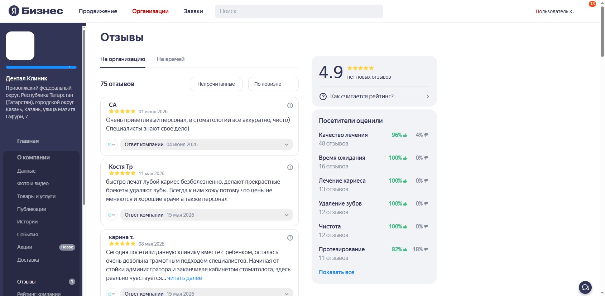The height and width of the screenshot is (296, 605).
Task: Open Организации in top menu
Action: click(x=150, y=11)
